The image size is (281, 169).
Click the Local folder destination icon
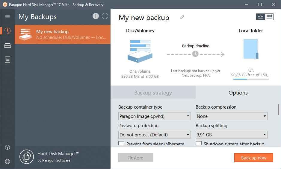click(251, 49)
